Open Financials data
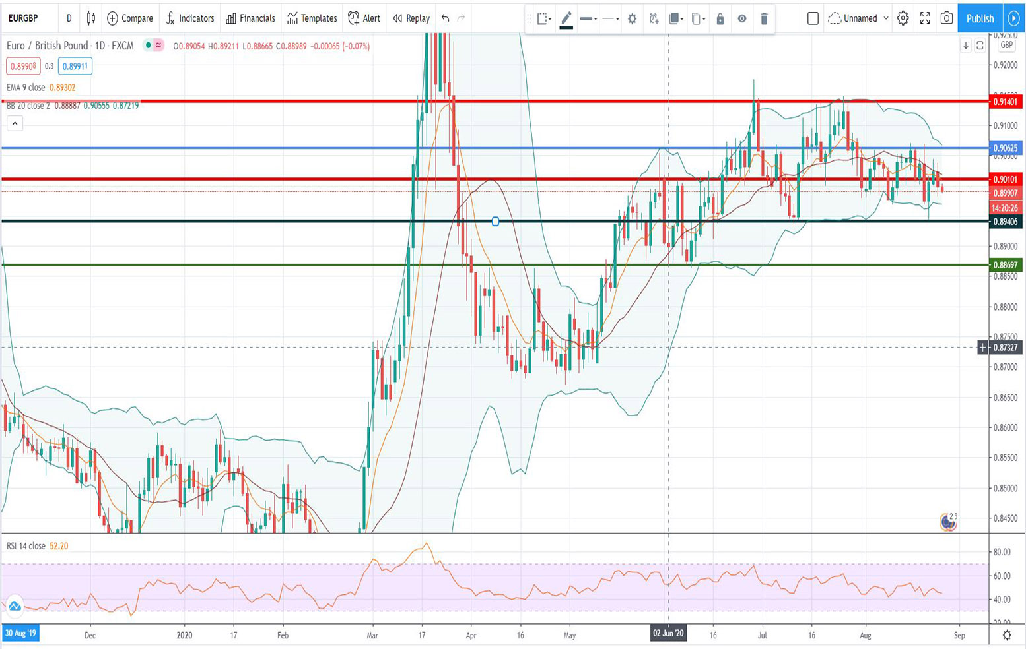 click(x=250, y=18)
